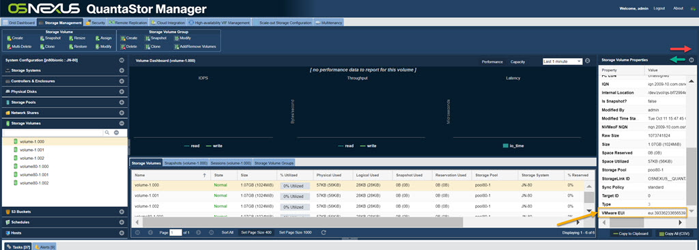
Task: Go to the first page of grid
Action: pyautogui.click(x=137, y=233)
